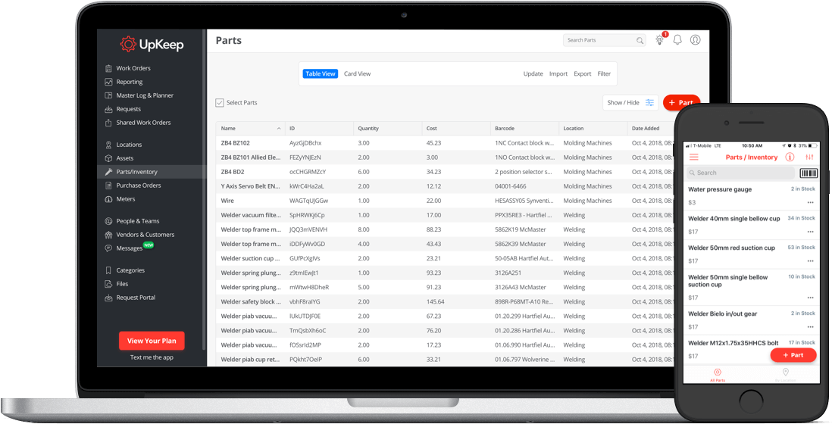832x424 pixels.
Task: Open the Show / Hide columns dropdown
Action: pyautogui.click(x=630, y=102)
